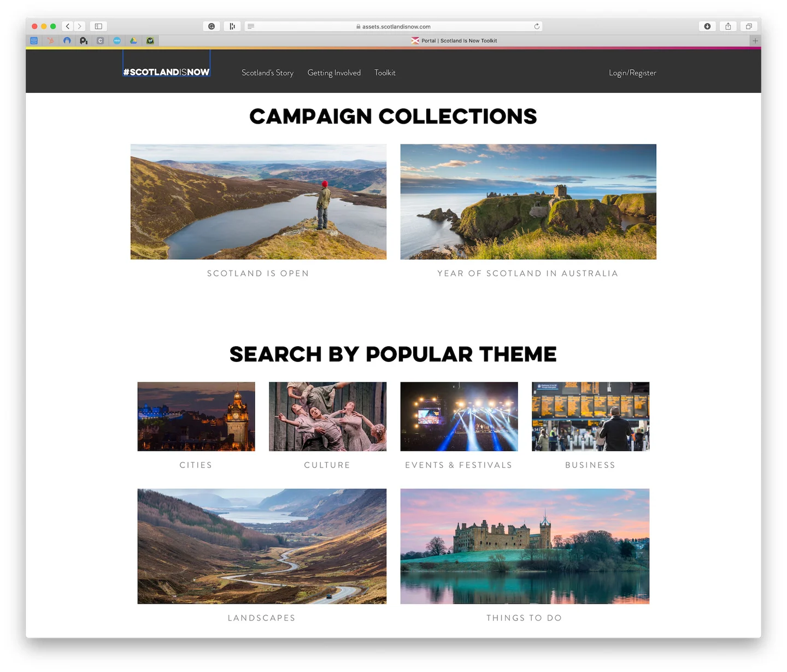Select the Google Drive favicon in bookmarks bar
This screenshot has height=672, width=787.
tap(133, 40)
